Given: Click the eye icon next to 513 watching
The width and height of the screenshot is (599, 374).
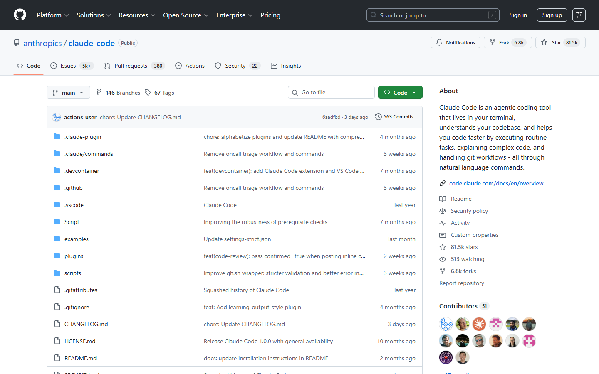Looking at the screenshot, I should click(x=443, y=259).
